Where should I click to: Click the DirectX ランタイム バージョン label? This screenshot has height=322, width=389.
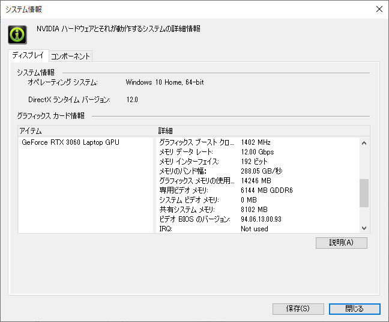pyautogui.click(x=69, y=100)
